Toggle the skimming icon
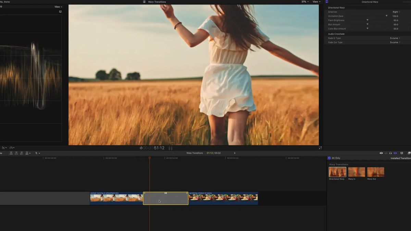 [x=381, y=153]
